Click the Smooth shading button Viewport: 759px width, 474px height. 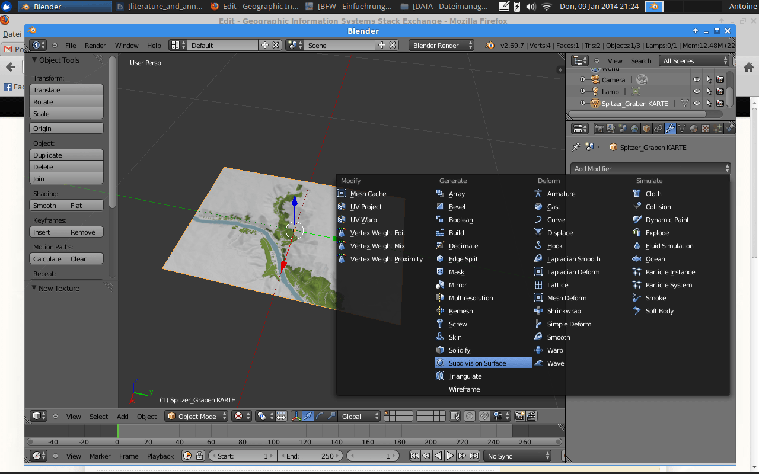[x=47, y=206]
